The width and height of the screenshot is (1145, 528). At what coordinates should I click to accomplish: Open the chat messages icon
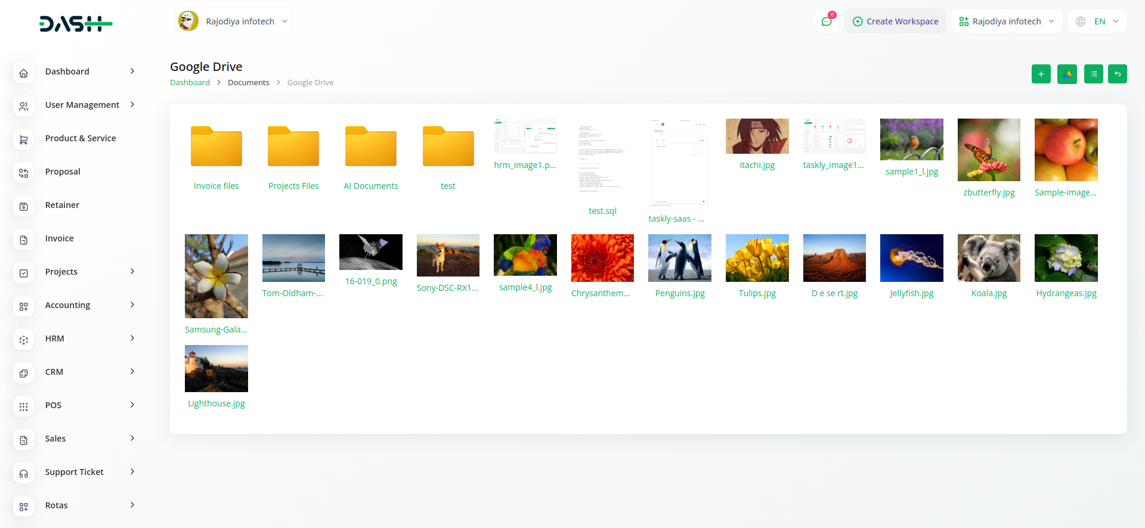click(827, 21)
